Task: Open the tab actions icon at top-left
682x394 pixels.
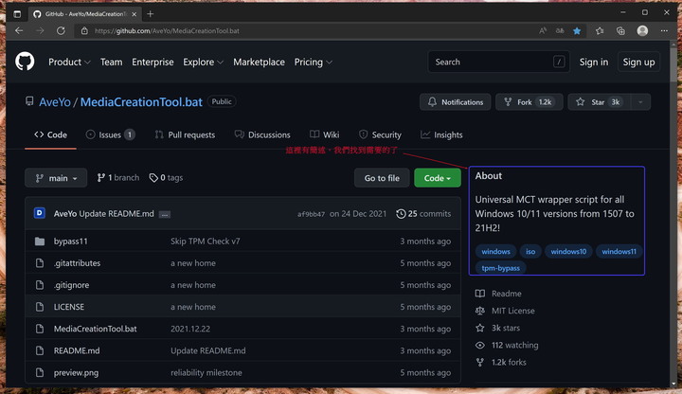Action: (x=17, y=14)
